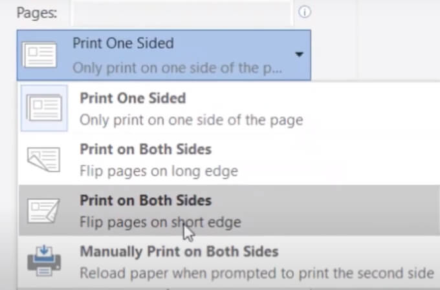Click the short-edge flip duplex icon
Viewport: 440px width, 290px height.
pyautogui.click(x=43, y=210)
